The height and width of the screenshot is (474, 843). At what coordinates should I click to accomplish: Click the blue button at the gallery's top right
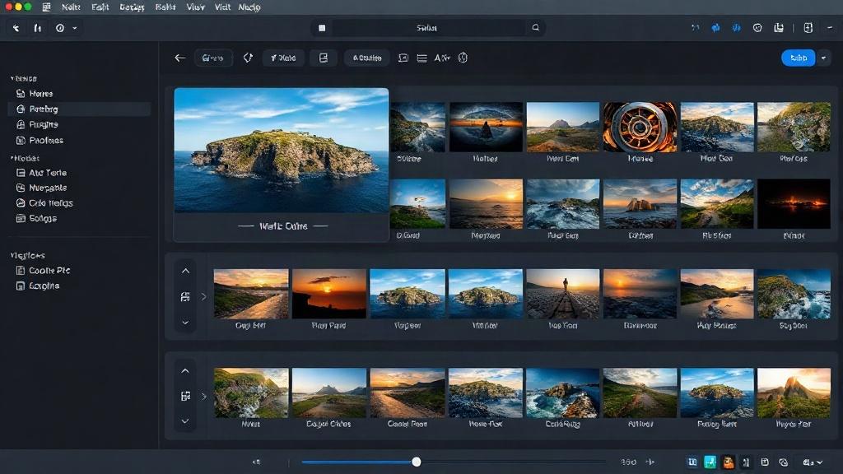tap(799, 58)
